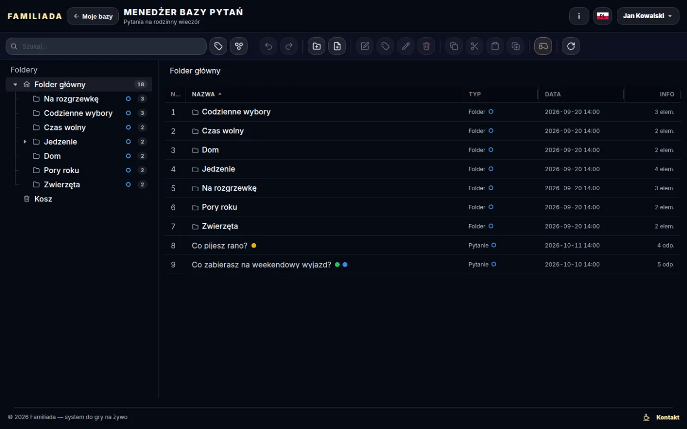Viewport: 687px width, 429px height.
Task: Create a new folder
Action: 317,46
